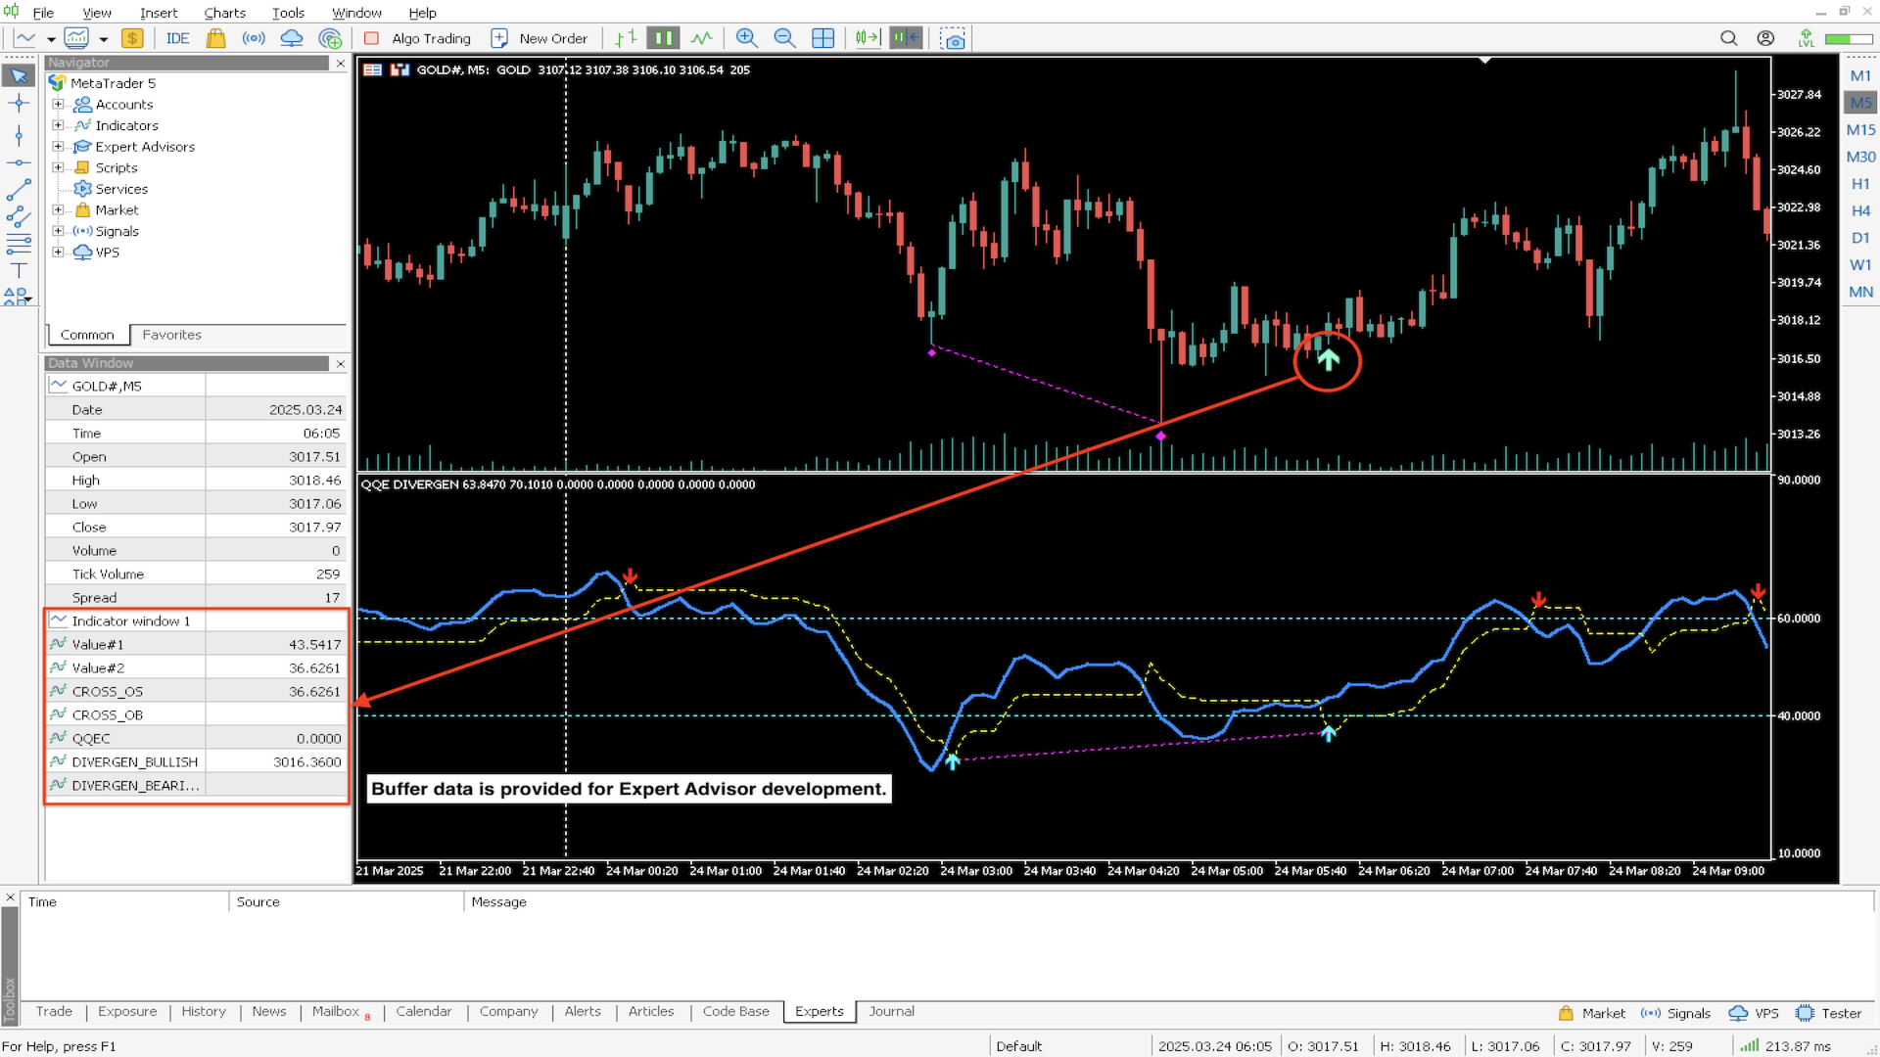Screen dimensions: 1880x1057
Task: Click the tile windows grid icon
Action: [x=823, y=38]
